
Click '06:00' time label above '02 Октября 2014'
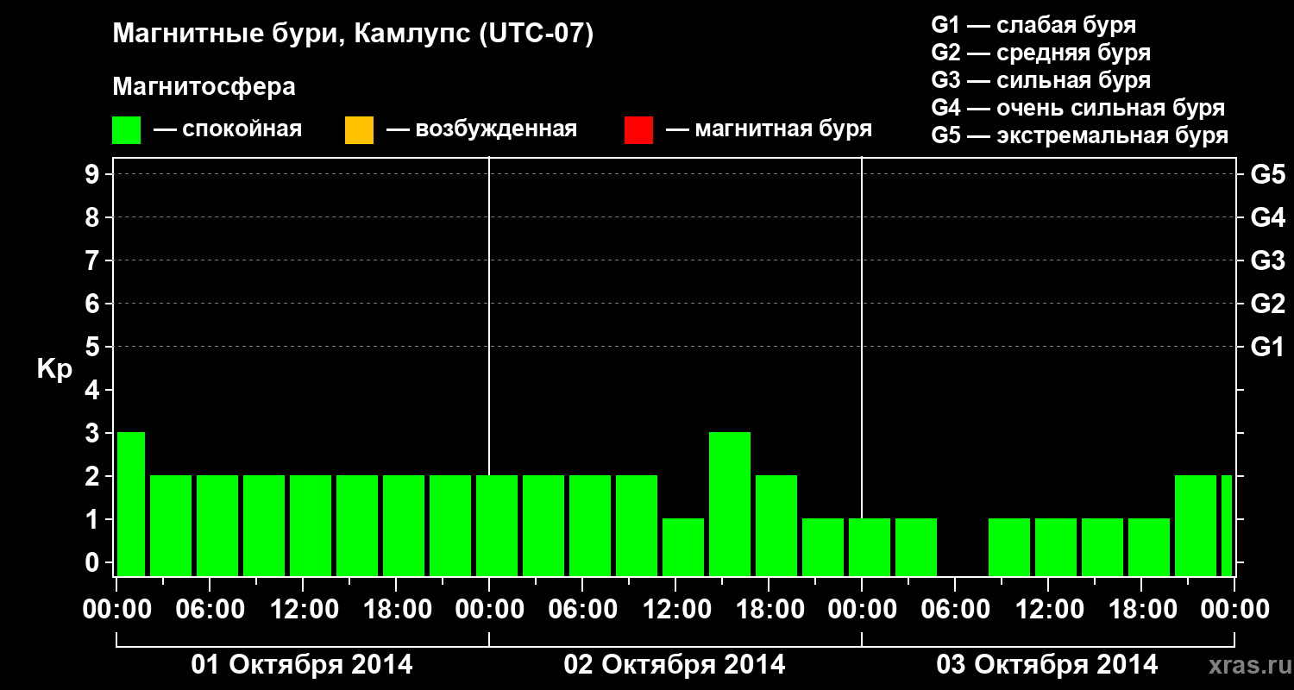[x=582, y=610]
